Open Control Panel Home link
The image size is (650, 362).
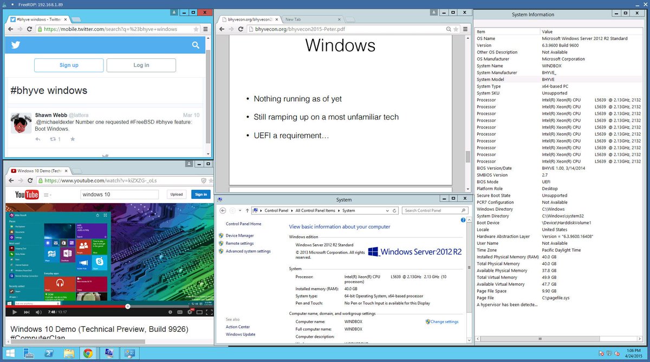[x=243, y=224]
